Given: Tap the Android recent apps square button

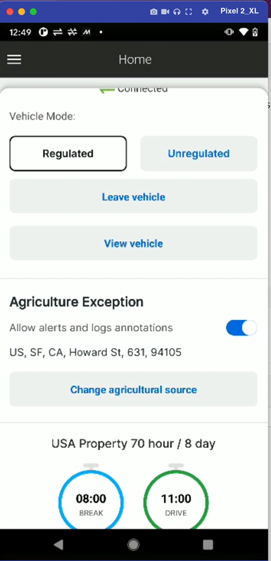Looking at the screenshot, I should pos(208,545).
